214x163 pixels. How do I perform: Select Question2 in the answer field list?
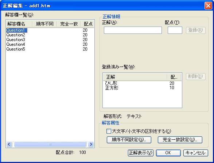(x=16, y=35)
